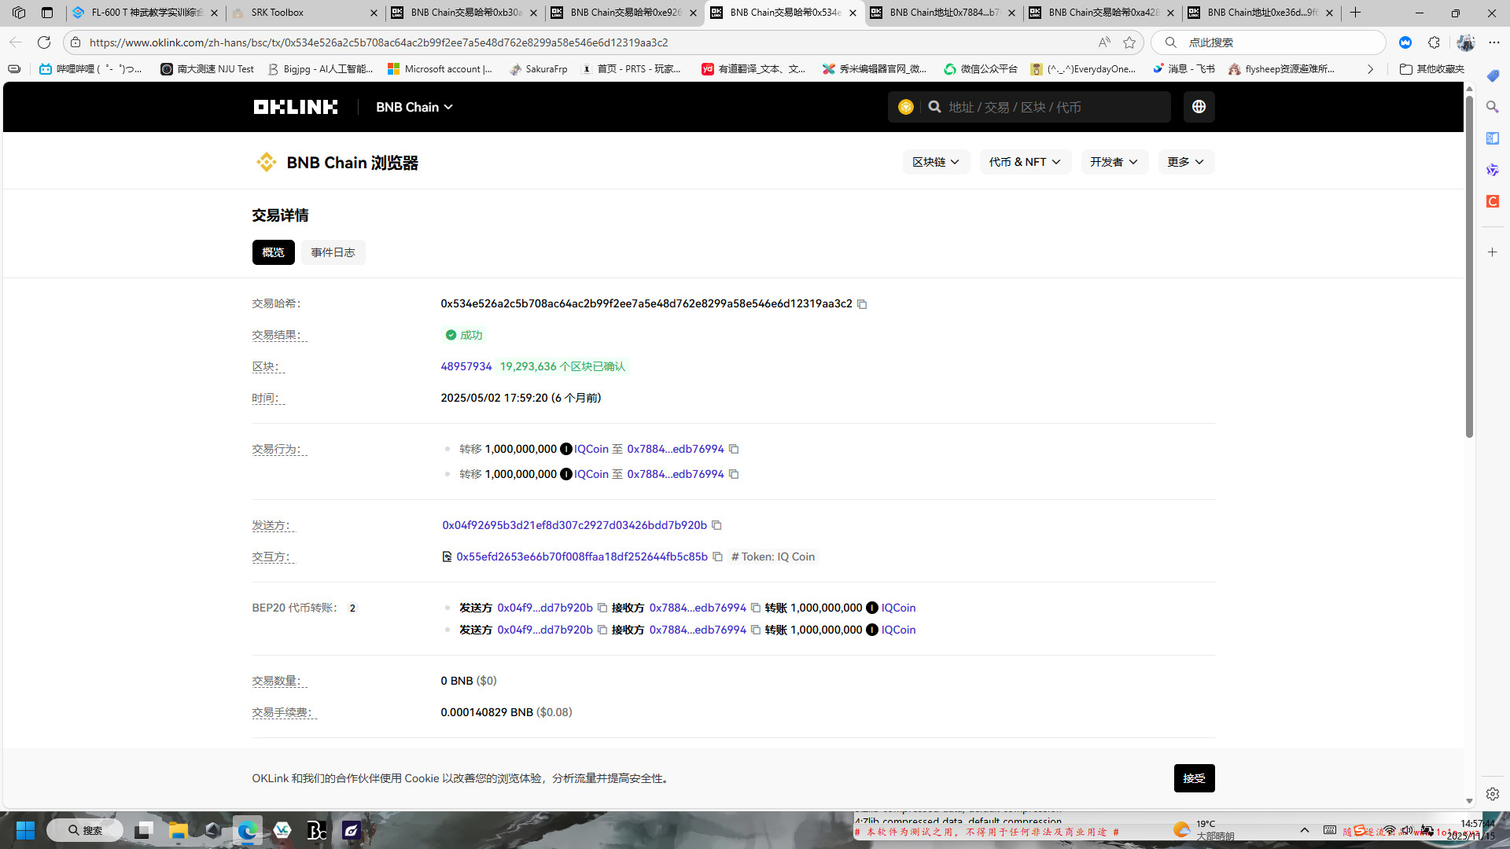Select the 概览 tab
This screenshot has width=1510, height=849.
(x=273, y=252)
